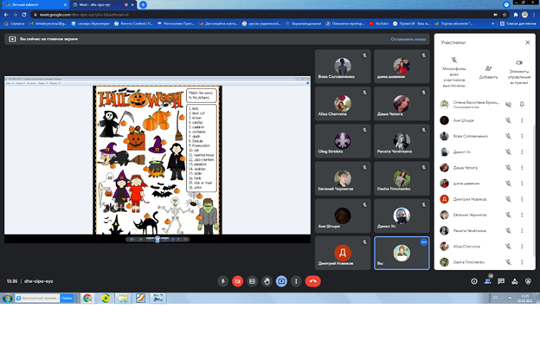The height and width of the screenshot is (360, 540).
Task: Close the Участники panel
Action: 527,42
